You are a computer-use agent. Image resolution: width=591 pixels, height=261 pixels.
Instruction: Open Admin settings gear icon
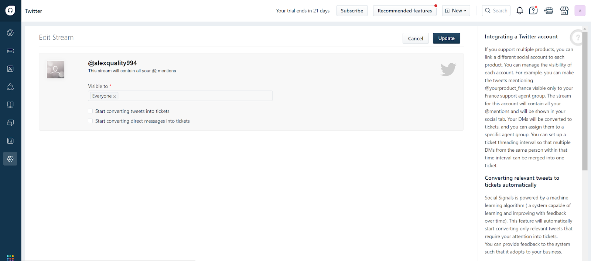pyautogui.click(x=10, y=159)
